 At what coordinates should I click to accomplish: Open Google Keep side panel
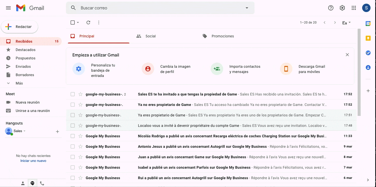(x=368, y=38)
